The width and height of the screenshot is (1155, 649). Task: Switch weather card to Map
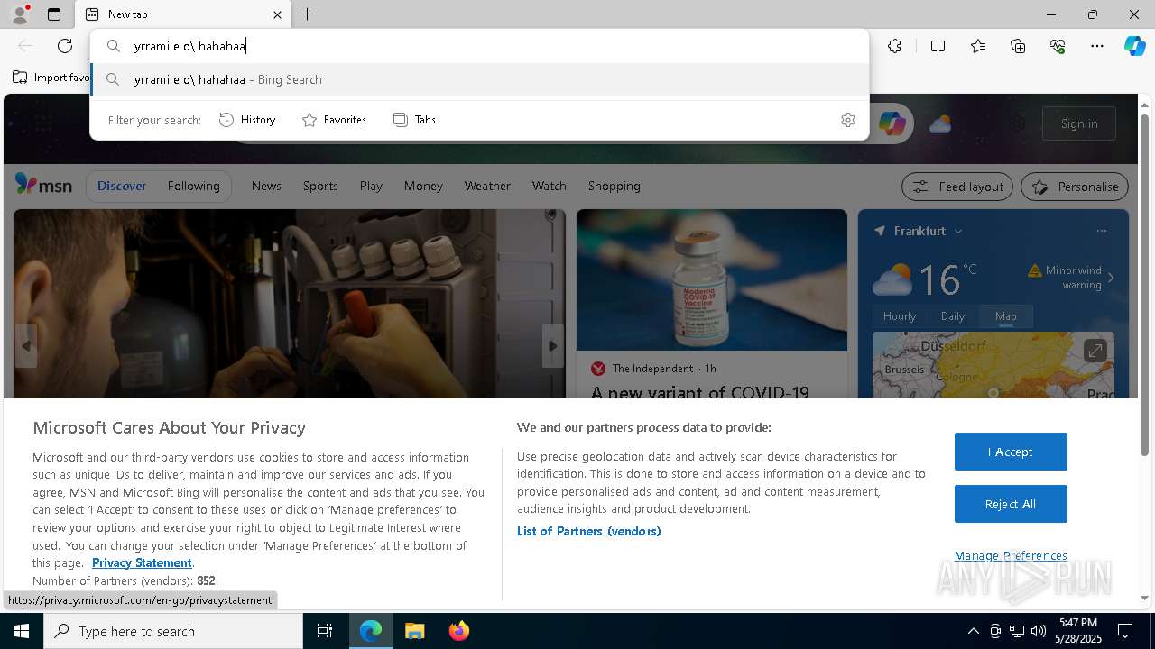[1005, 316]
